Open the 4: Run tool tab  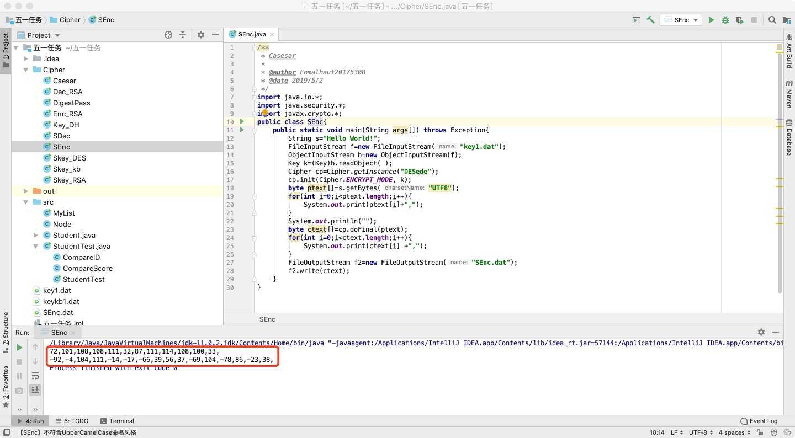pyautogui.click(x=31, y=421)
